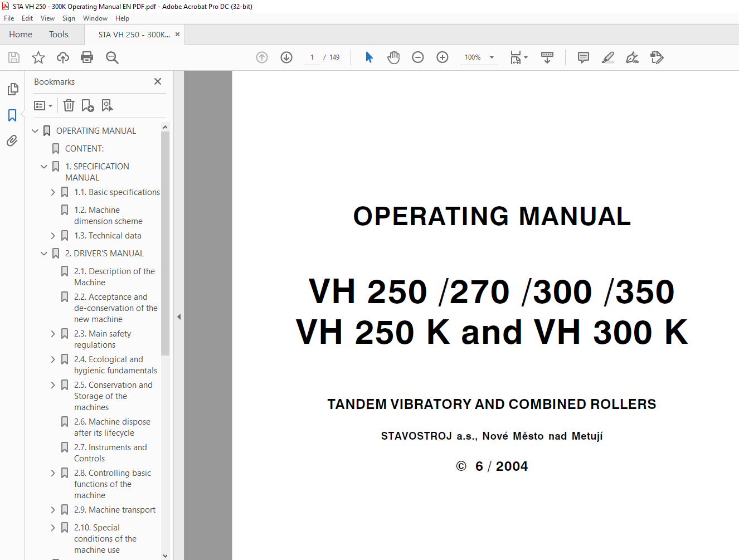Viewport: 739px width, 560px height.
Task: Expand 2.5. Conservation and Storage bookmark
Action: click(x=53, y=385)
